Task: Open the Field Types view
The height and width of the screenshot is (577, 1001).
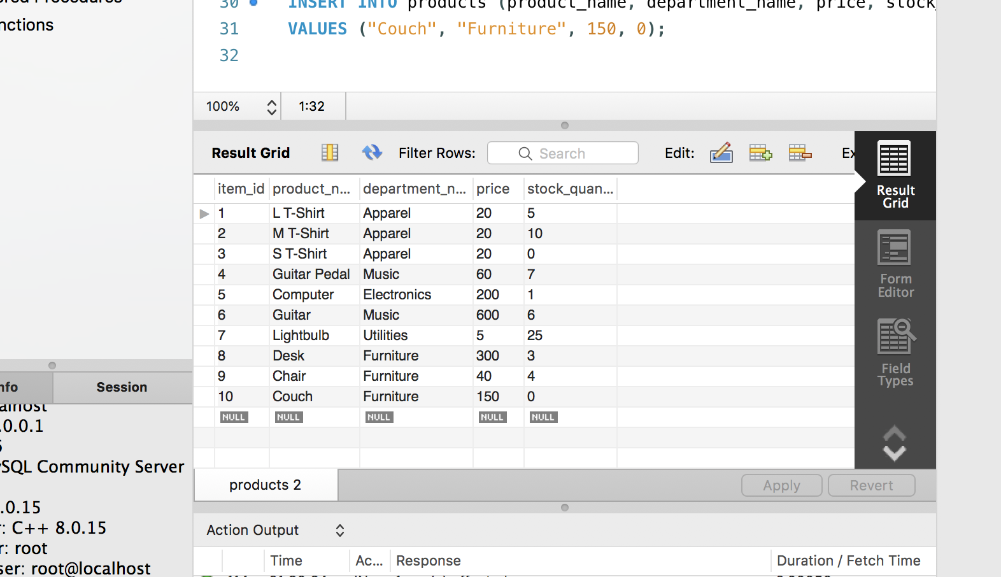Action: [895, 353]
